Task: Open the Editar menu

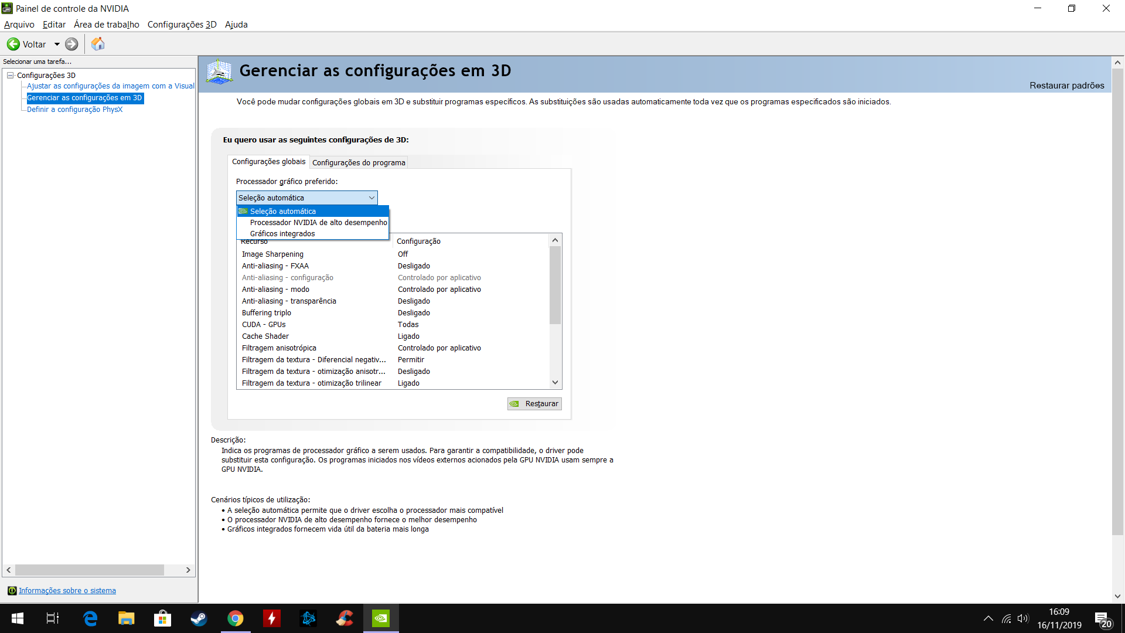Action: point(54,25)
